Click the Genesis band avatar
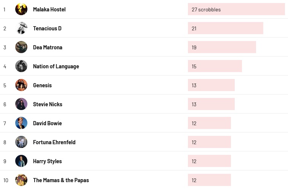The image size is (288, 189). pos(21,85)
